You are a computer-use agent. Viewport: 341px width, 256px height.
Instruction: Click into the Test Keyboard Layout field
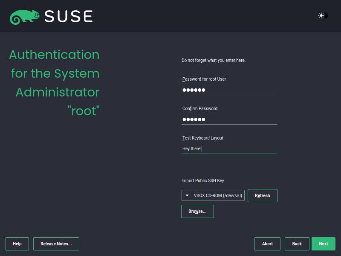(229, 148)
